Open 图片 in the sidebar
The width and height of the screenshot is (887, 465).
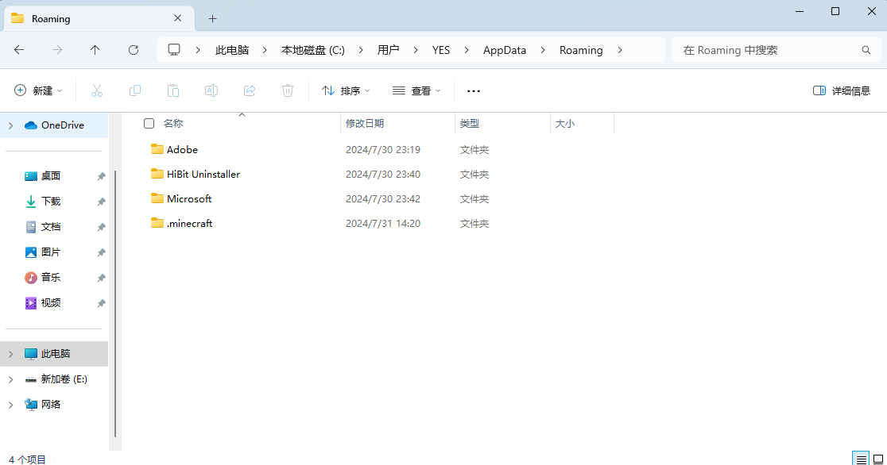pos(50,252)
